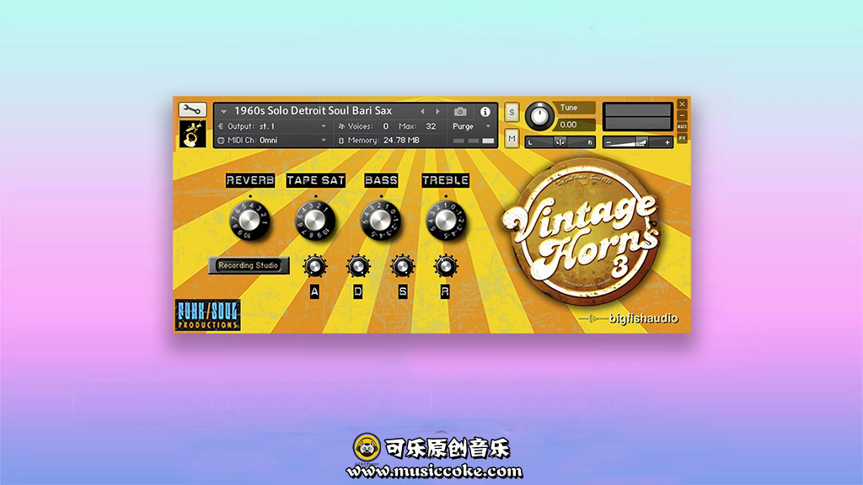
Task: Open snapshot view with camera icon
Action: click(460, 112)
